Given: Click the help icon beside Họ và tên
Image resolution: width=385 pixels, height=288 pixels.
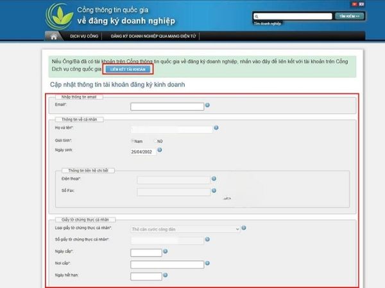Looking at the screenshot, I should click(216, 127).
